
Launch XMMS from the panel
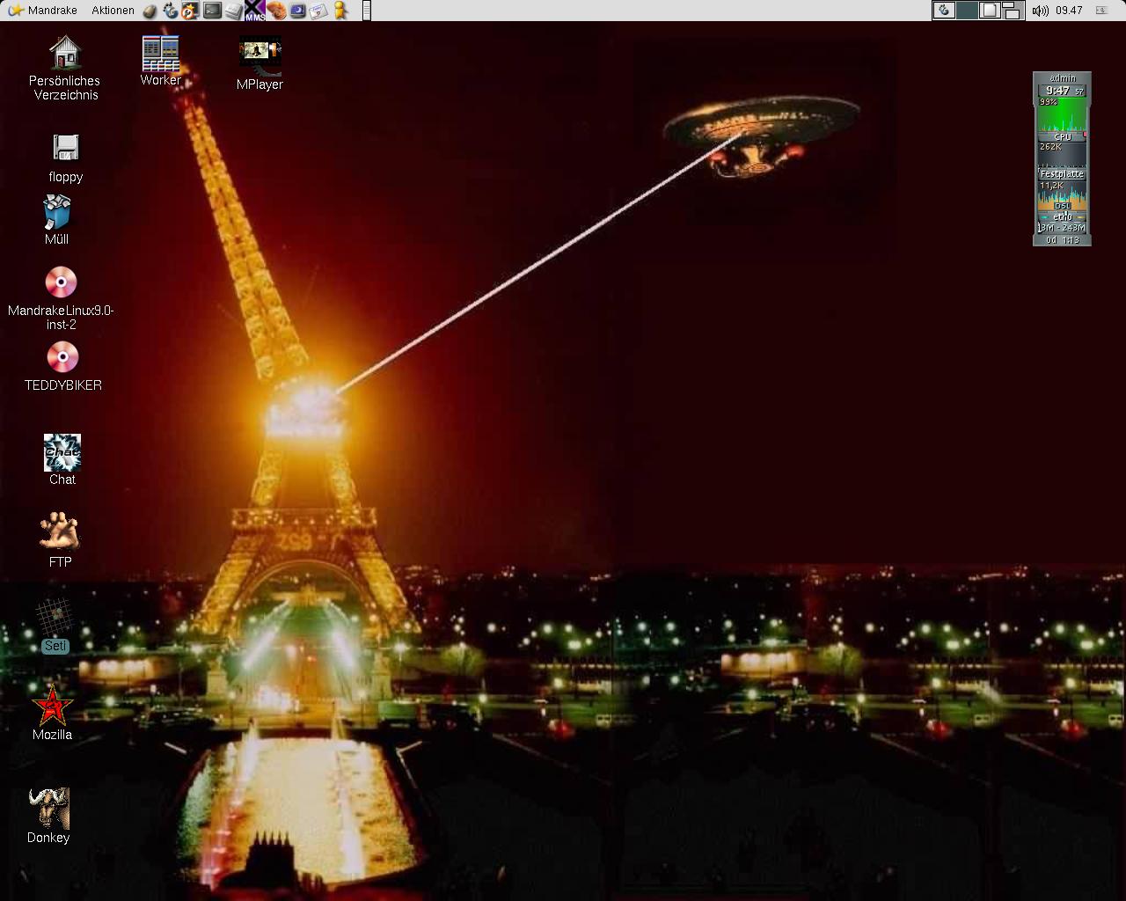[254, 11]
